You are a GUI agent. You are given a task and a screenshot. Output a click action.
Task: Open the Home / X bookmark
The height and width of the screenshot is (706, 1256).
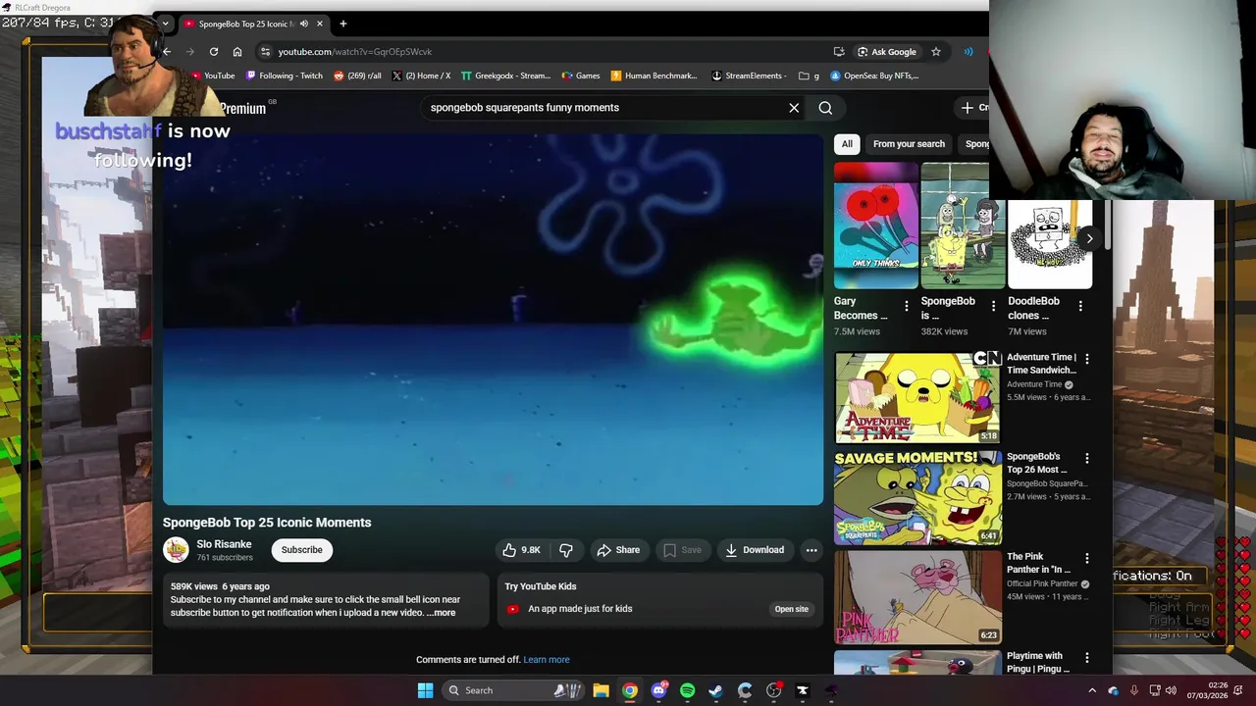point(422,76)
